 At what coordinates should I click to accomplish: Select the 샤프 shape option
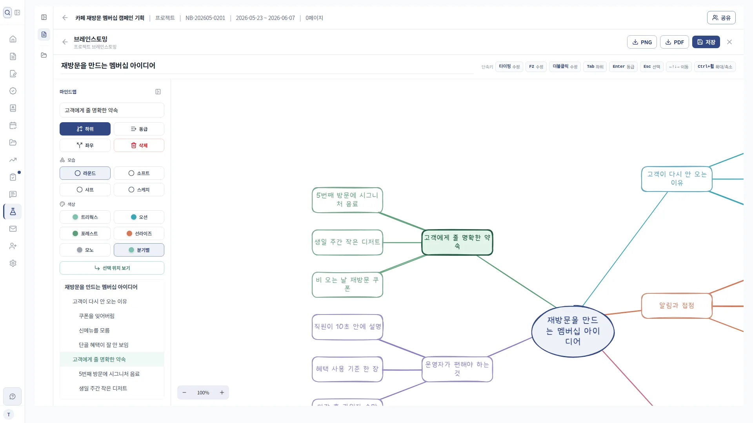click(85, 190)
